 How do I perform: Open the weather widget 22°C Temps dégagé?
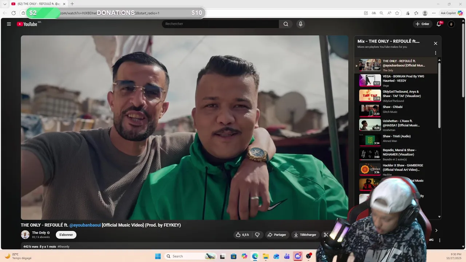tap(18, 256)
